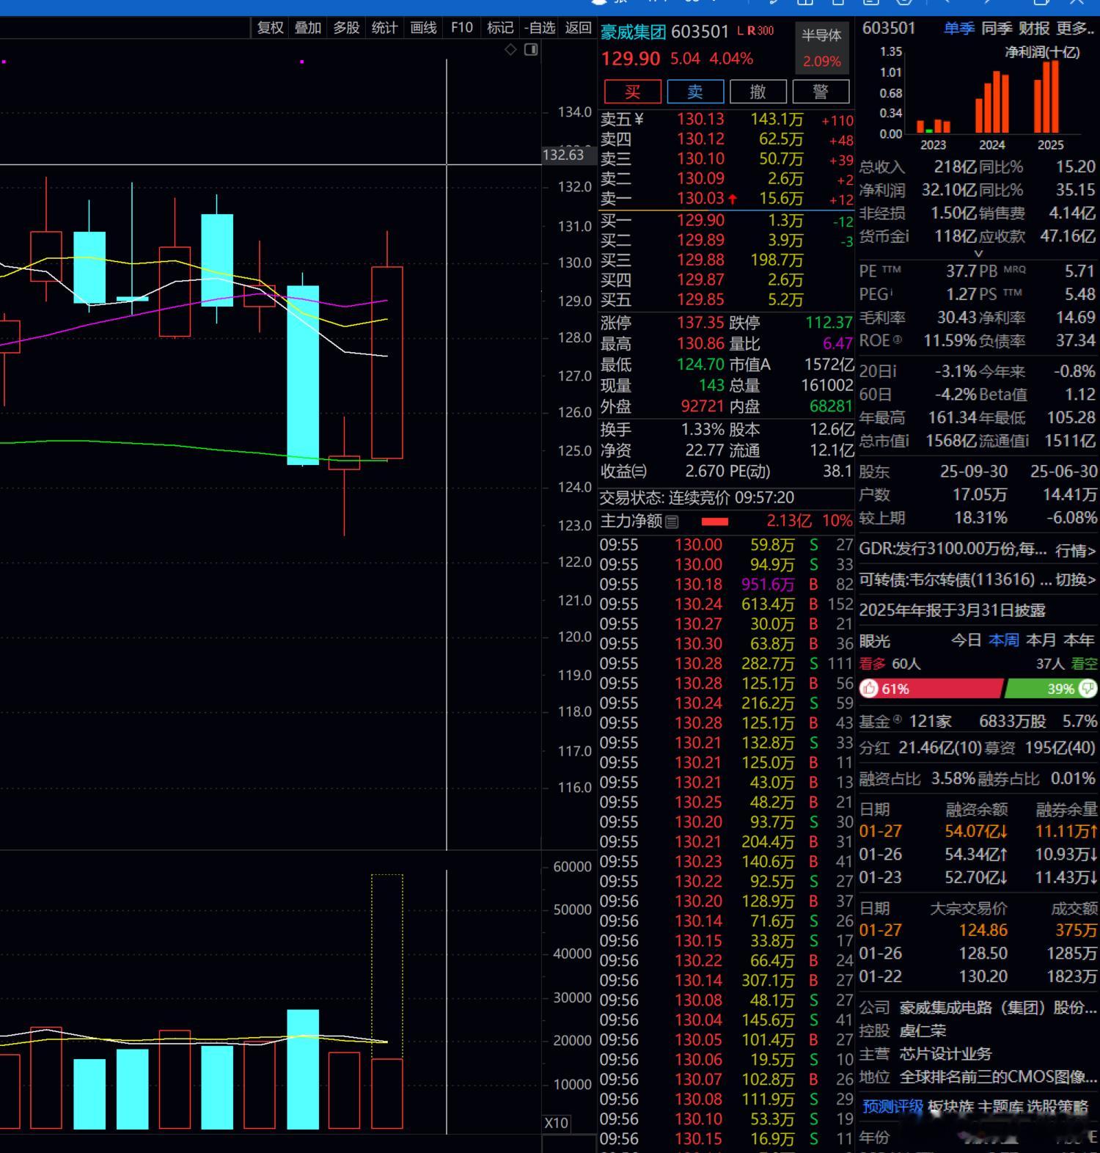Click the X10 volume scale box
This screenshot has height=1153, width=1100.
556,1123
